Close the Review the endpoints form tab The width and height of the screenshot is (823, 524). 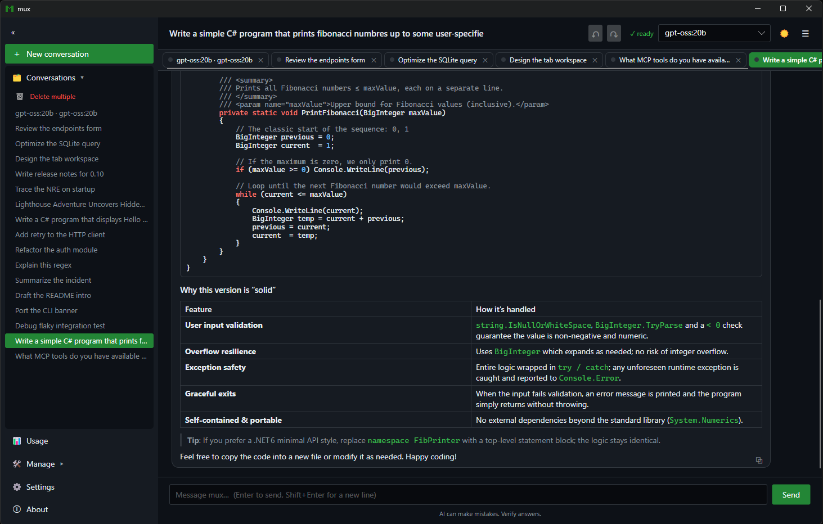click(374, 60)
